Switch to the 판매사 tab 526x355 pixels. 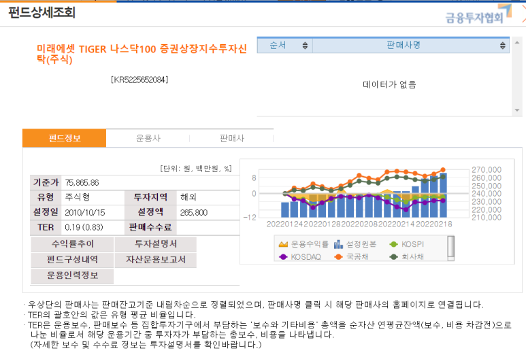point(232,138)
